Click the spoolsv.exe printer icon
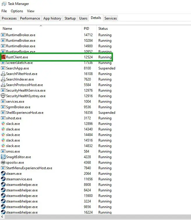The height and width of the screenshot is (220, 191). coord(3,162)
